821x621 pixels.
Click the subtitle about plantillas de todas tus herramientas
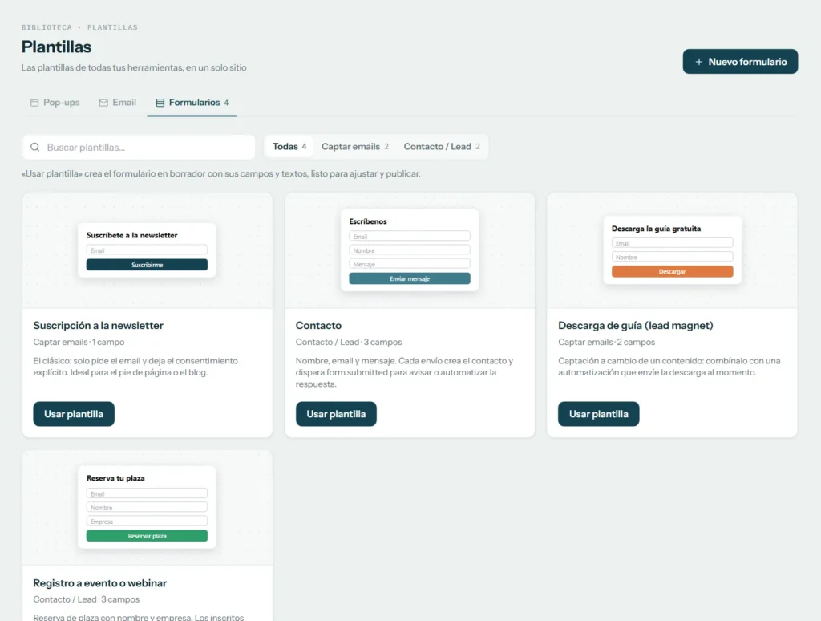point(134,67)
